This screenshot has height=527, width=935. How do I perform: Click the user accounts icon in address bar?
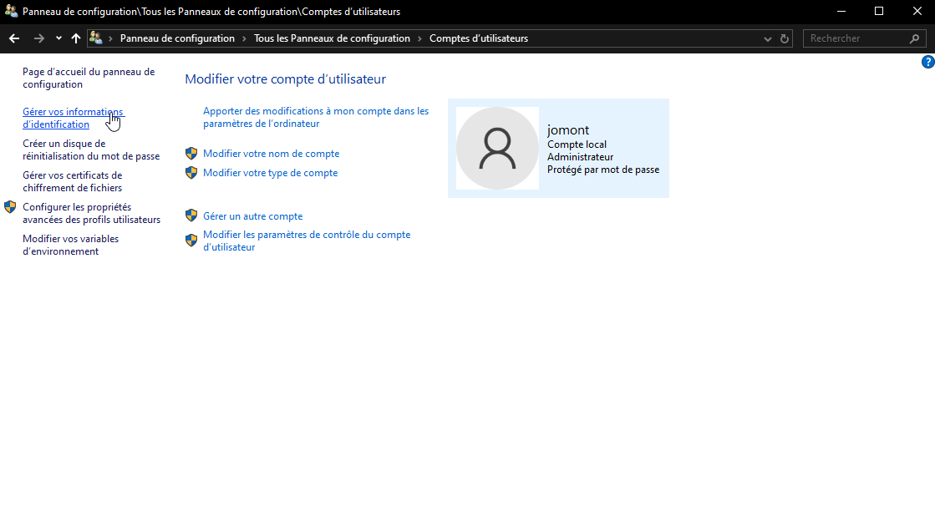[x=96, y=38]
